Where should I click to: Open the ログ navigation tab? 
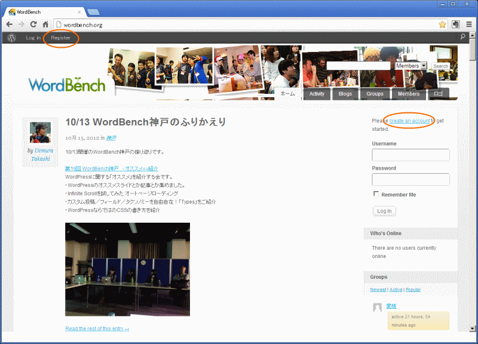click(439, 94)
